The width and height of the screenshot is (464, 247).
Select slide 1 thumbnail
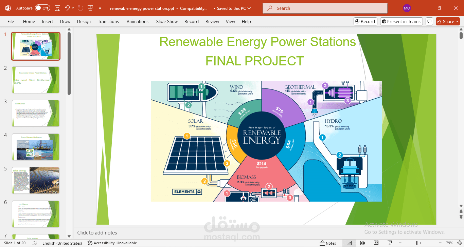(x=36, y=46)
